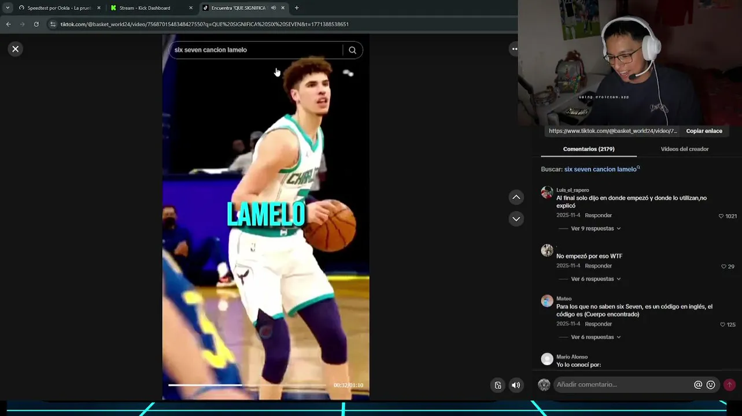Open Luis_el_rapero's profile avatar

point(547,192)
